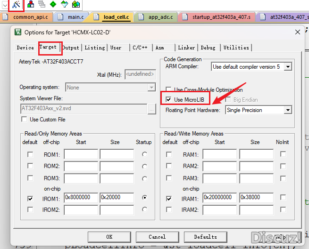This screenshot has height=249, width=309.
Task: Uncheck the Use MicroLIB checkbox
Action: [168, 99]
